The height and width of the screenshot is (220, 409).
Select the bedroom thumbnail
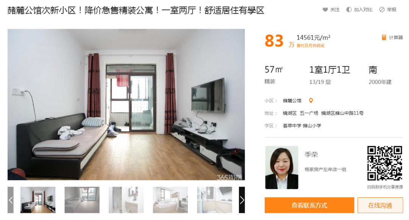click(x=170, y=200)
